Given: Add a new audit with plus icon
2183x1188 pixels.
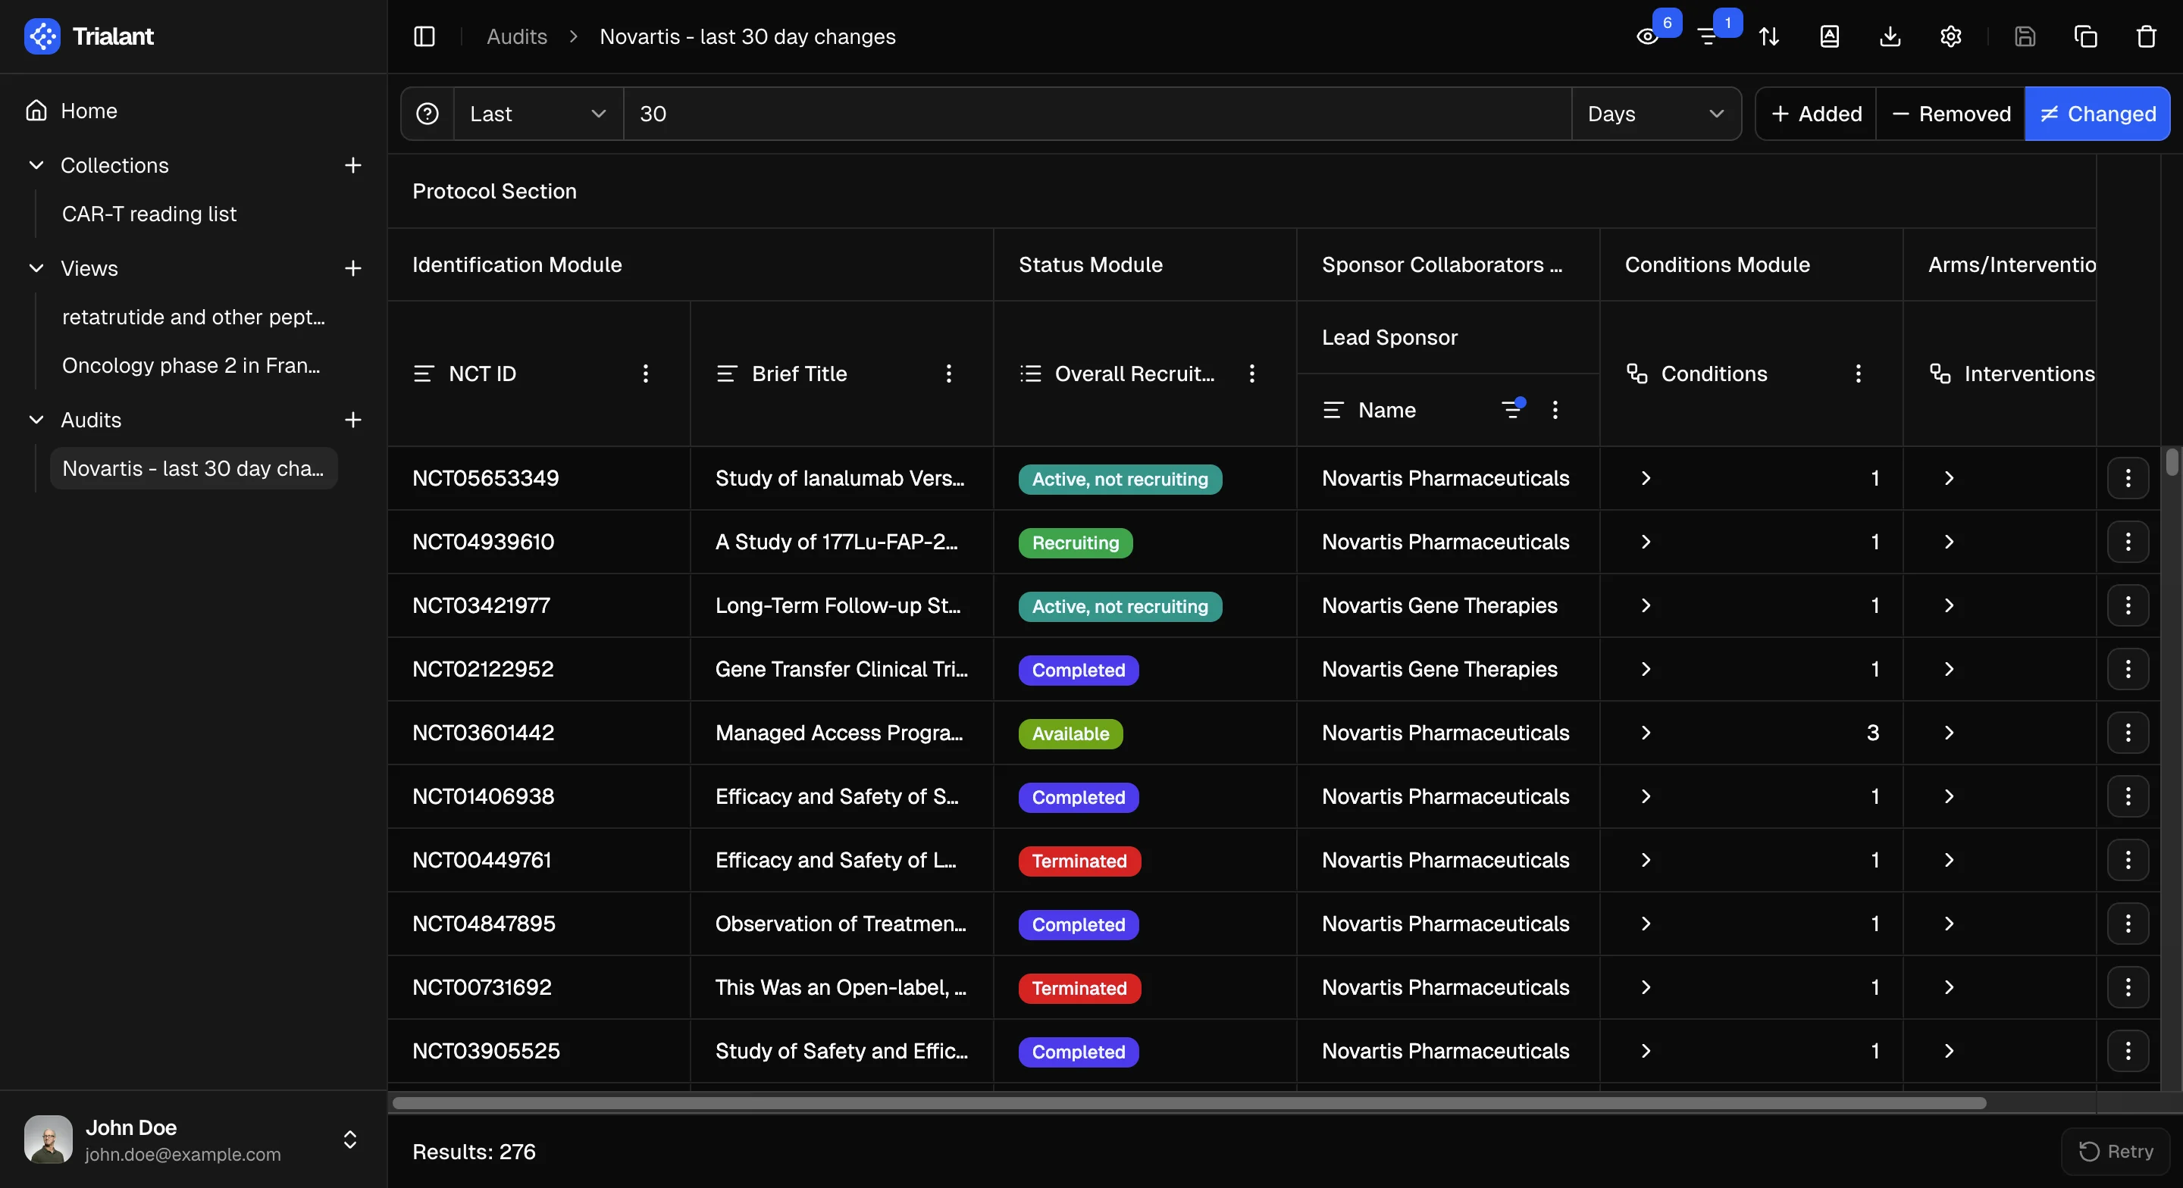Looking at the screenshot, I should click(353, 420).
